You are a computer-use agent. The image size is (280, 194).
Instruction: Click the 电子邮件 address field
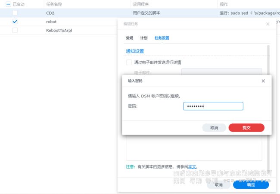(221, 72)
